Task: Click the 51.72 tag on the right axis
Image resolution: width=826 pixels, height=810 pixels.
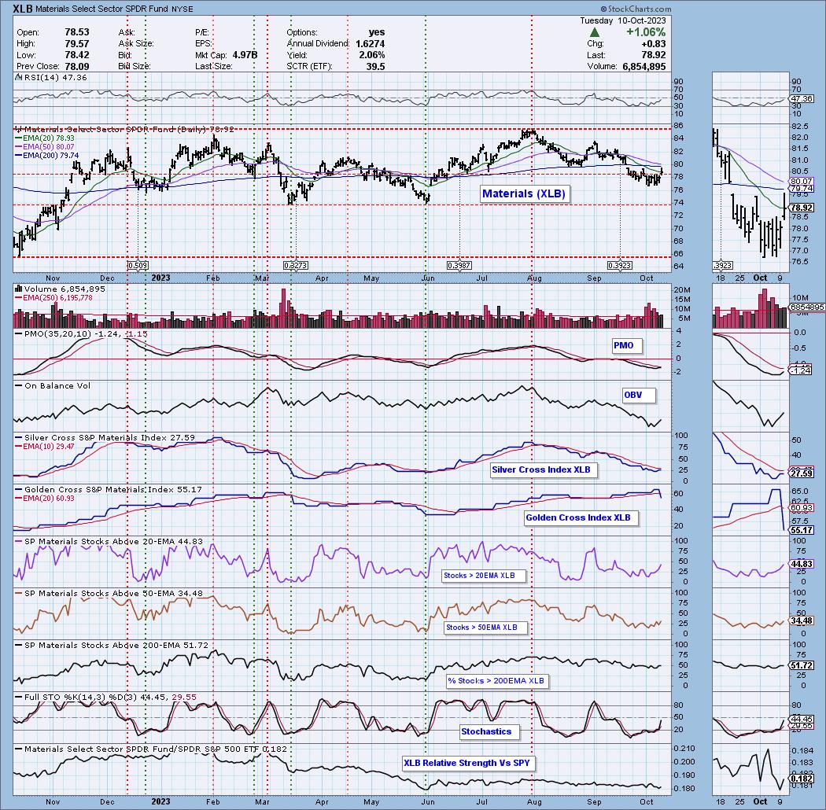Action: (802, 666)
